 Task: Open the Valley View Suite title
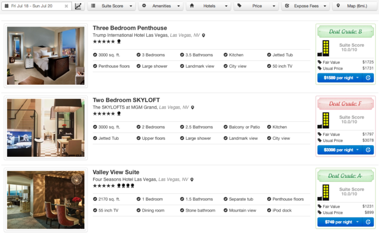[116, 172]
